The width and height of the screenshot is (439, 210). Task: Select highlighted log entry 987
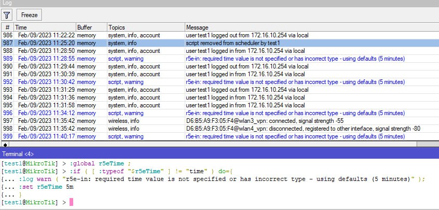click(220, 43)
